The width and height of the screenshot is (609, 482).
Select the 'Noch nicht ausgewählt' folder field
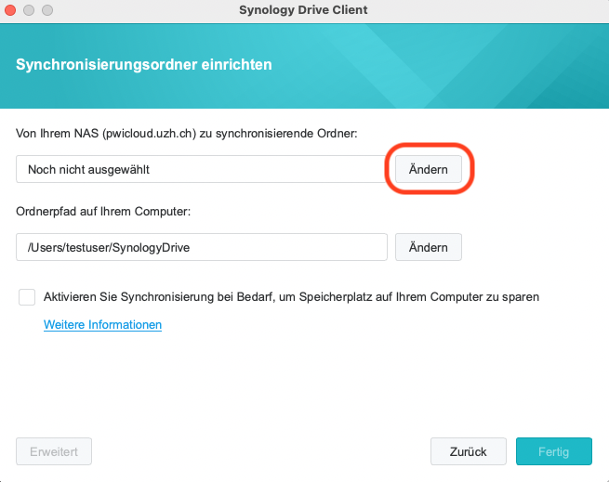[202, 169]
